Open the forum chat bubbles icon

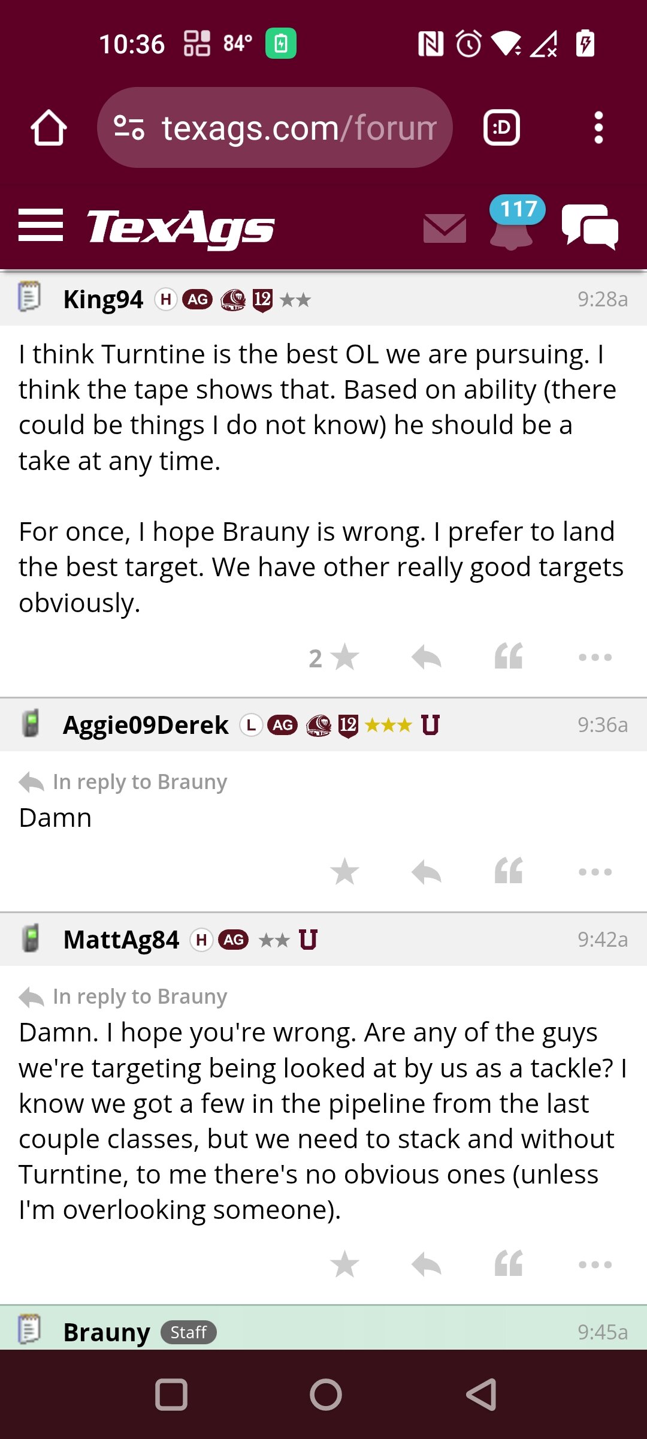coord(590,226)
